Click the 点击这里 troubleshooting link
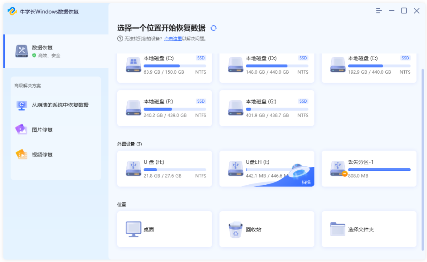Viewport: 427px width, 262px height. tap(173, 38)
